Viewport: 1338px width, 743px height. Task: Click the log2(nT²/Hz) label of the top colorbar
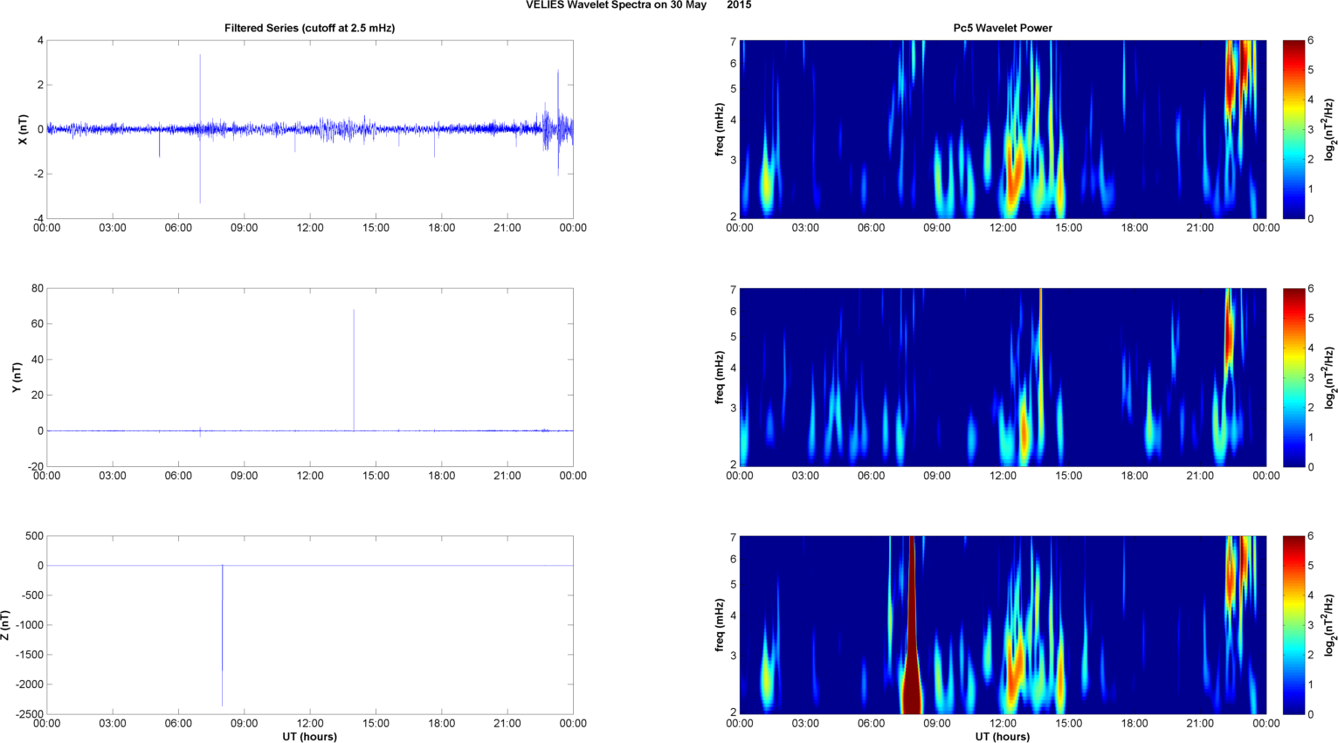[1329, 129]
